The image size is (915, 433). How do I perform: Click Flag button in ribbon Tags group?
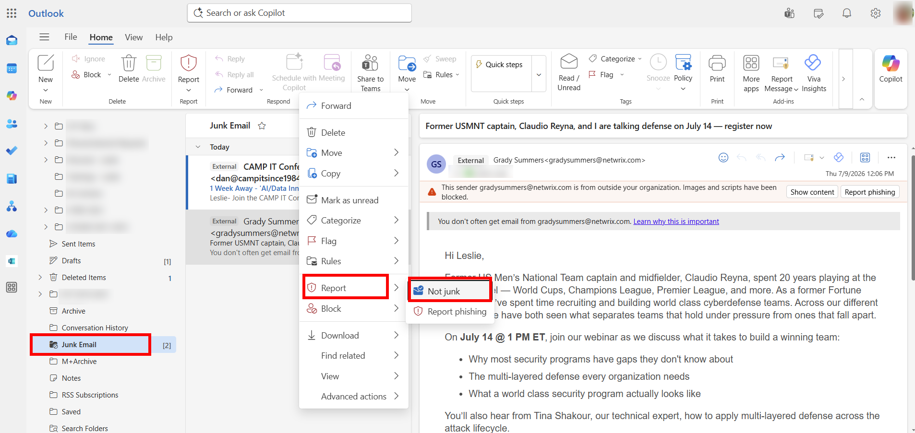601,75
